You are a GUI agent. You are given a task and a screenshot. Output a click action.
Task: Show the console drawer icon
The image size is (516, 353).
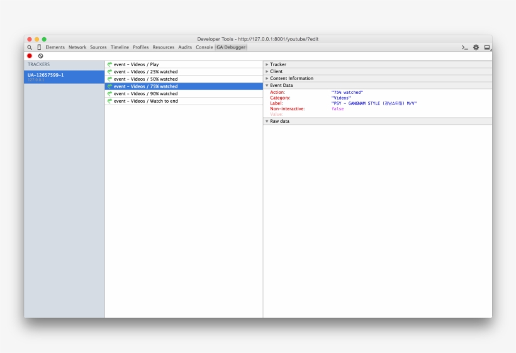pos(464,47)
